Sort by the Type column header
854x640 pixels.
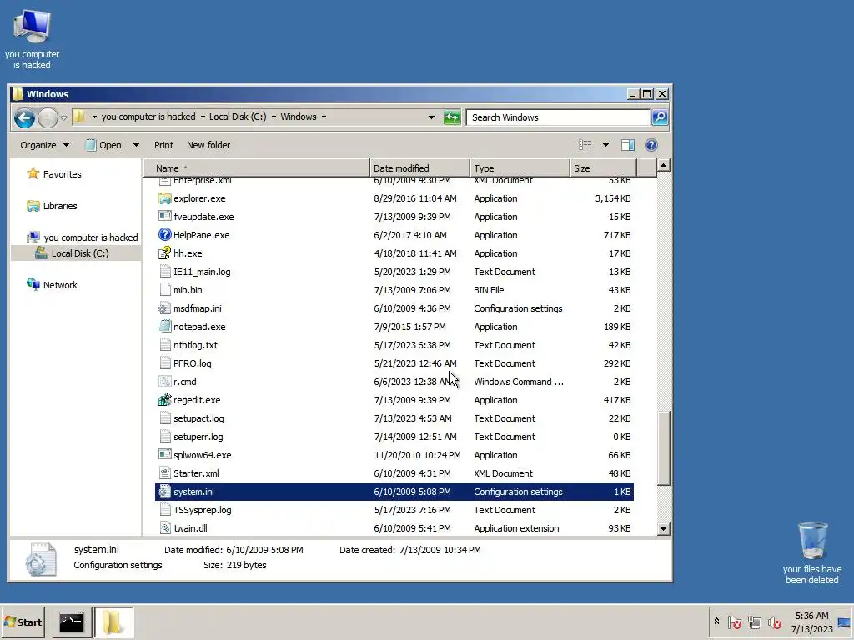520,168
